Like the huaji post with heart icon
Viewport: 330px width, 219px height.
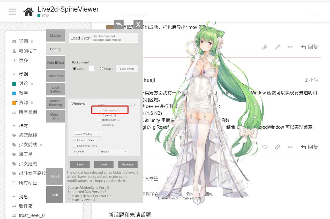(265, 147)
